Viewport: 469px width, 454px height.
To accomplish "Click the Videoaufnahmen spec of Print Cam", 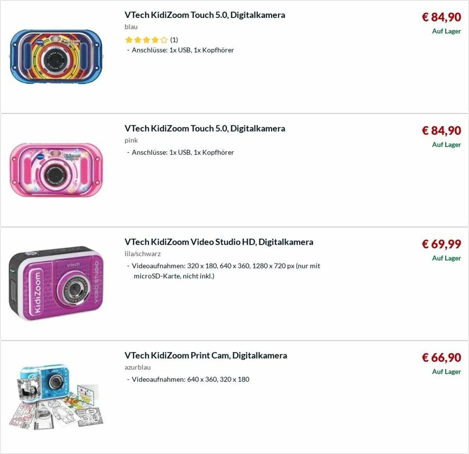I will pos(191,379).
